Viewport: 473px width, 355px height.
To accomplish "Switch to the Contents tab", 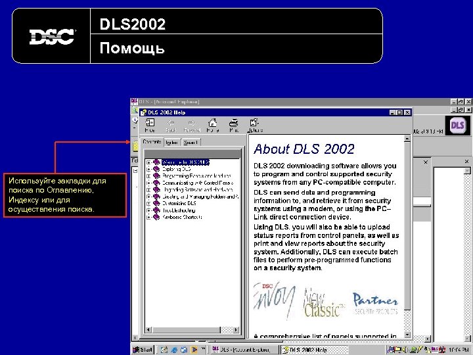I will point(152,141).
